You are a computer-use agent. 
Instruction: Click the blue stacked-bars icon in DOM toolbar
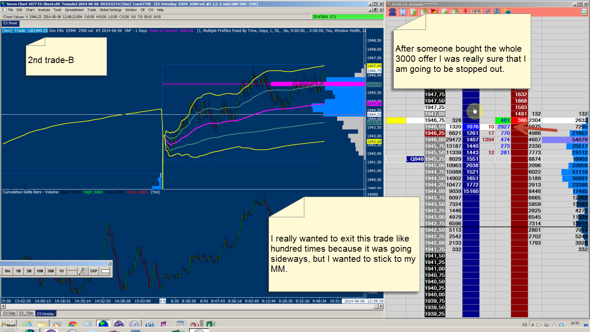(392, 12)
